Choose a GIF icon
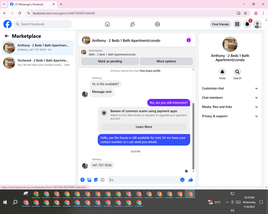This screenshot has height=214, width=268. point(102,180)
